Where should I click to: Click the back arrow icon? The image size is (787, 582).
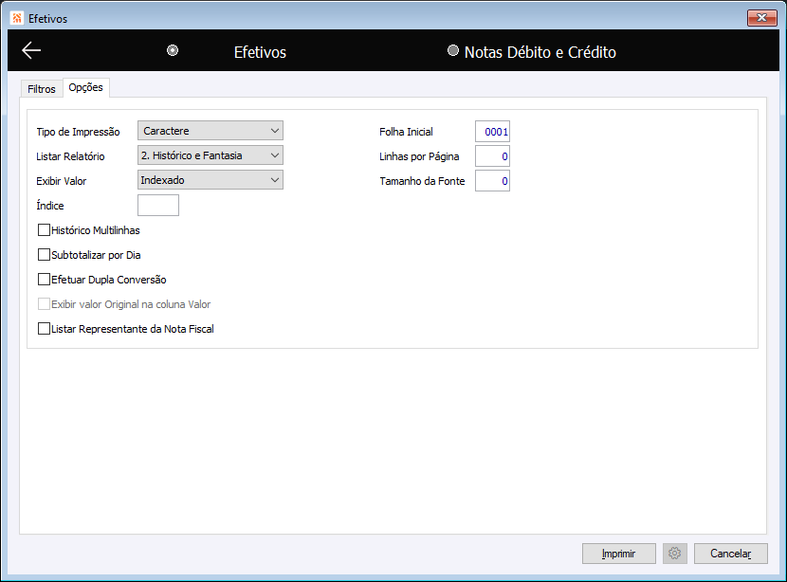[31, 50]
